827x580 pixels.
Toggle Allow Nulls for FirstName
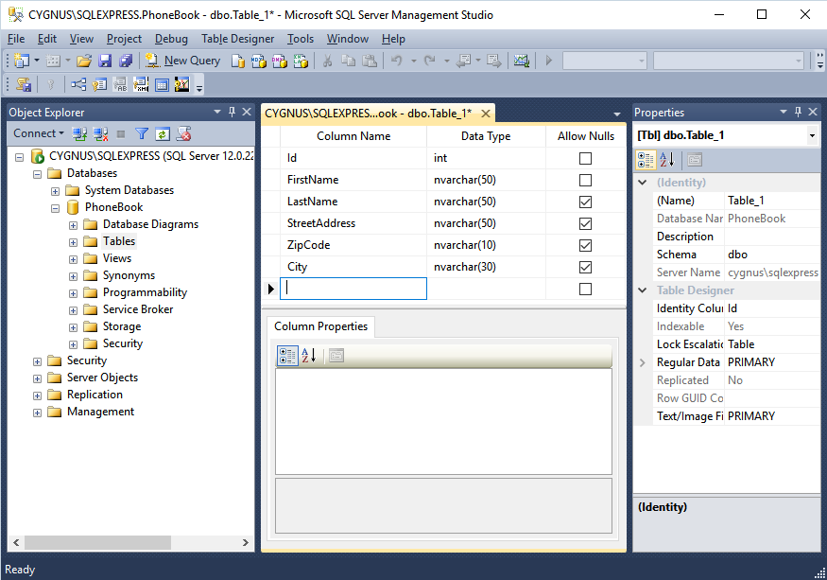pyautogui.click(x=585, y=180)
